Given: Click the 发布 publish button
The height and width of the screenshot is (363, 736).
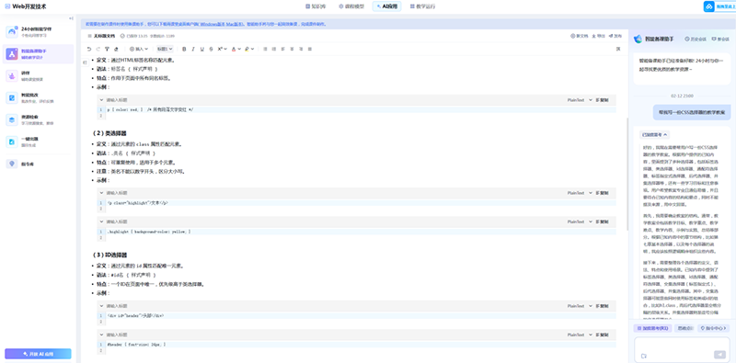Looking at the screenshot, I should pyautogui.click(x=615, y=36).
